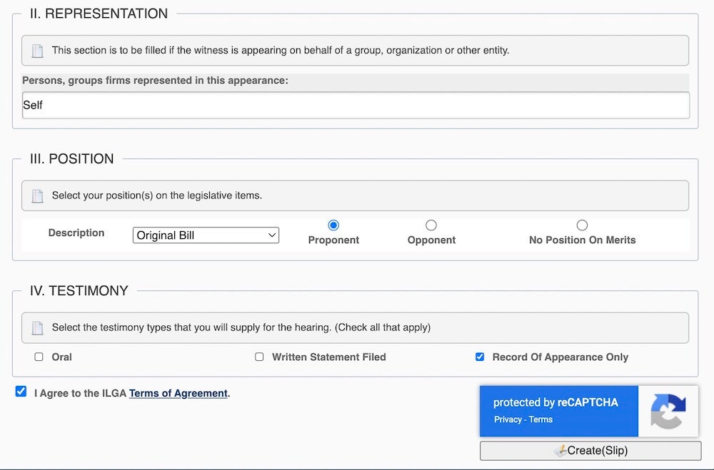Check the Oral testimony checkbox
Image resolution: width=714 pixels, height=470 pixels.
(x=39, y=357)
